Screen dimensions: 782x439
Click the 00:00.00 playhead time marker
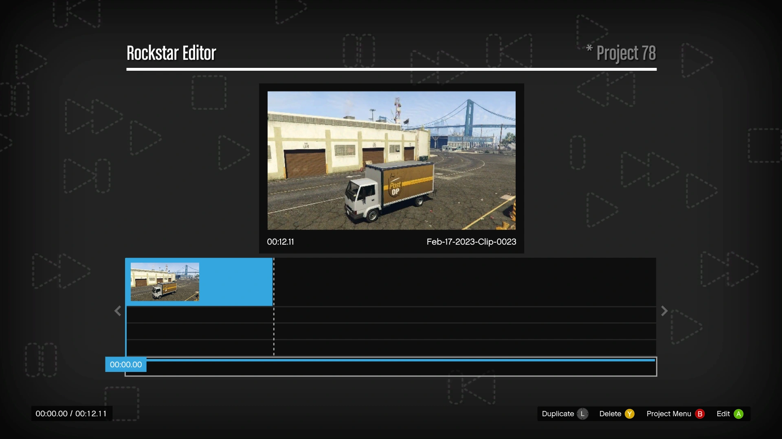(126, 365)
